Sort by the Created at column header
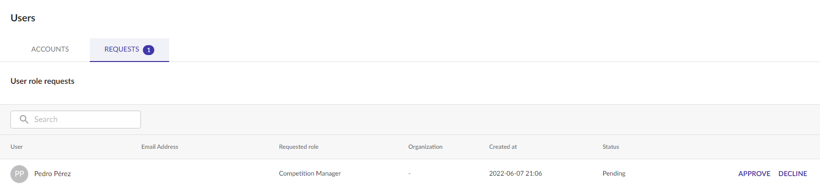The image size is (820, 188). point(503,147)
